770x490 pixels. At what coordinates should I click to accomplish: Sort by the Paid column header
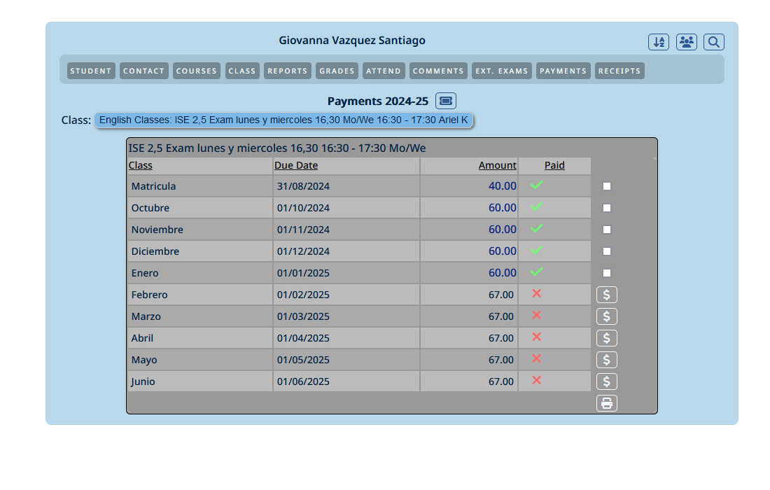click(x=554, y=165)
